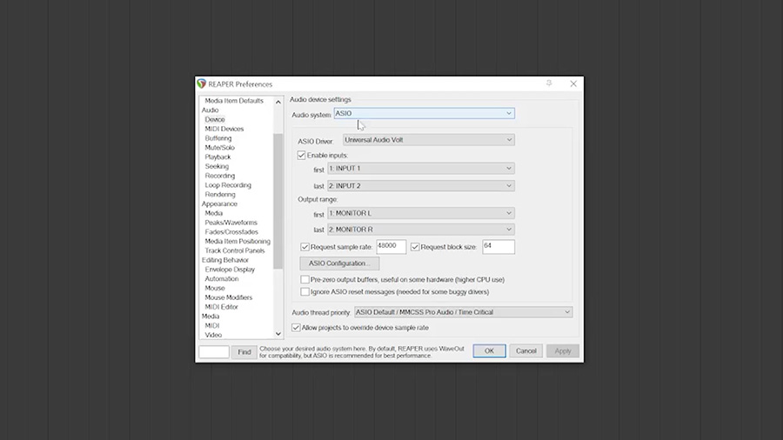Select Editing Behavior category in the tree
The height and width of the screenshot is (440, 783).
224,260
